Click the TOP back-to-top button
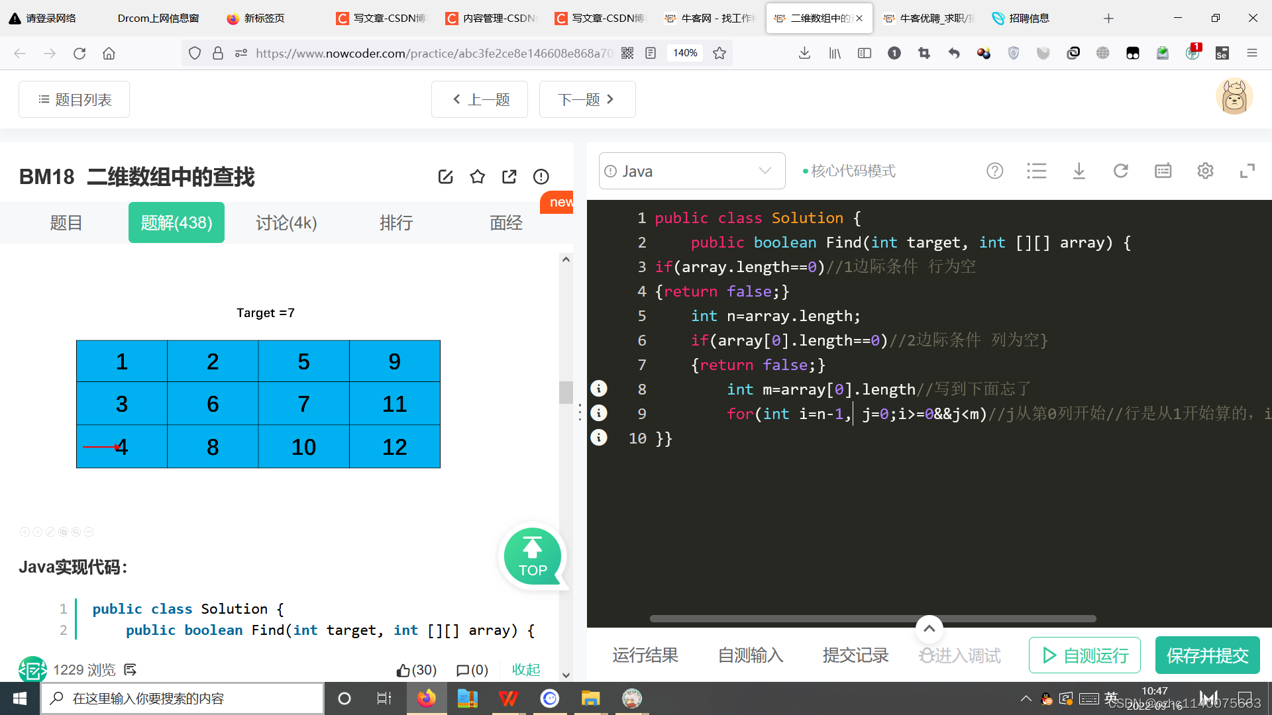This screenshot has height=715, width=1272. tap(532, 556)
